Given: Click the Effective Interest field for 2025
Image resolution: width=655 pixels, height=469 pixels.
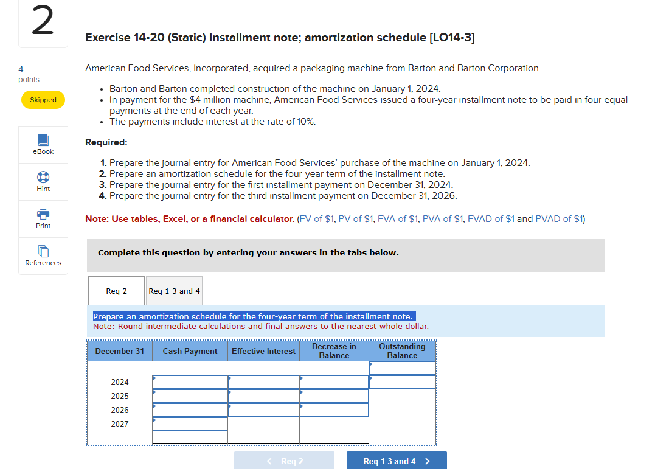Looking at the screenshot, I should tap(263, 395).
